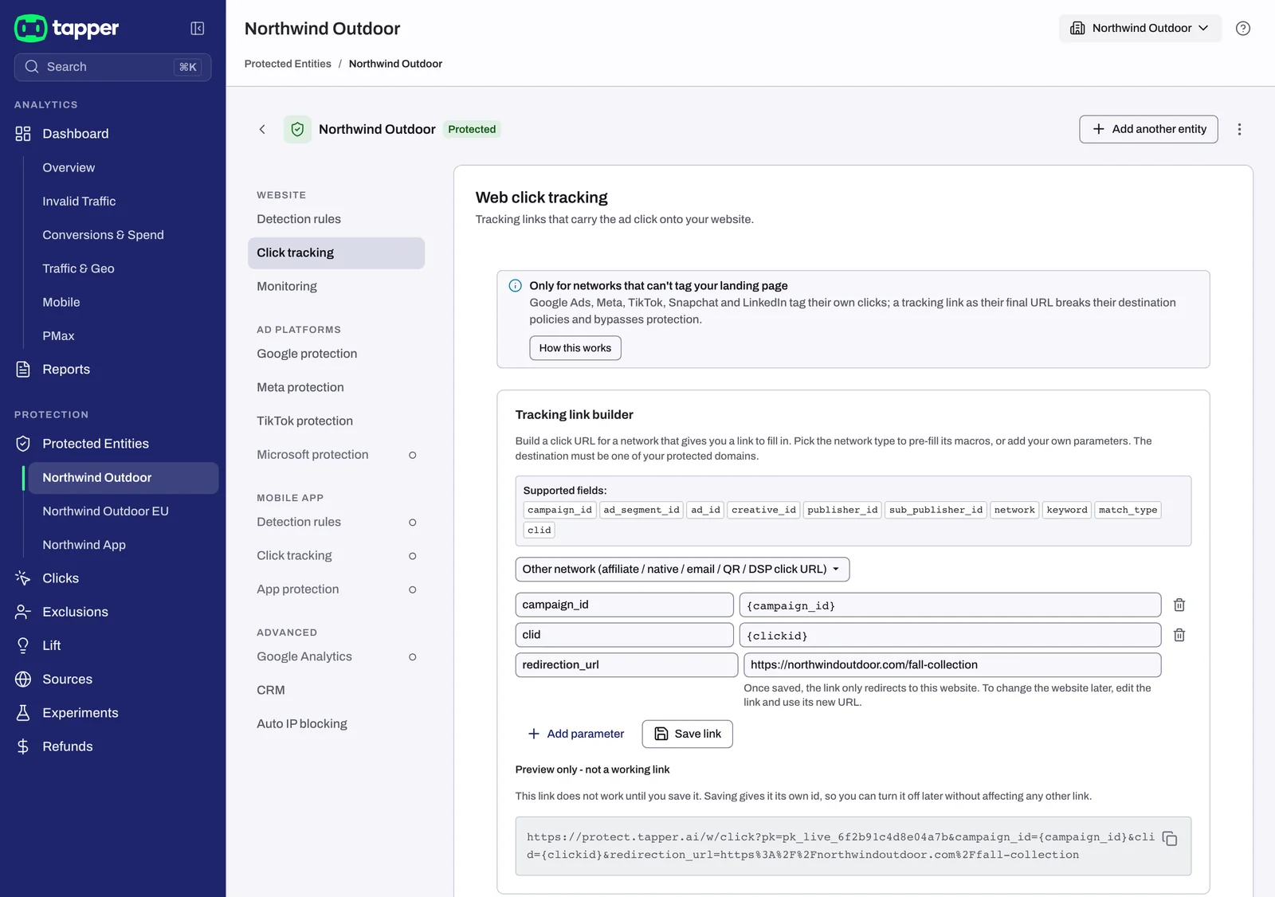Open the Search box

112,67
